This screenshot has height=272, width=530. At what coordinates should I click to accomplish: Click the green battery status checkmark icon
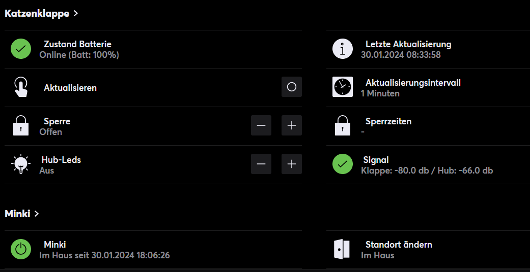pos(21,49)
